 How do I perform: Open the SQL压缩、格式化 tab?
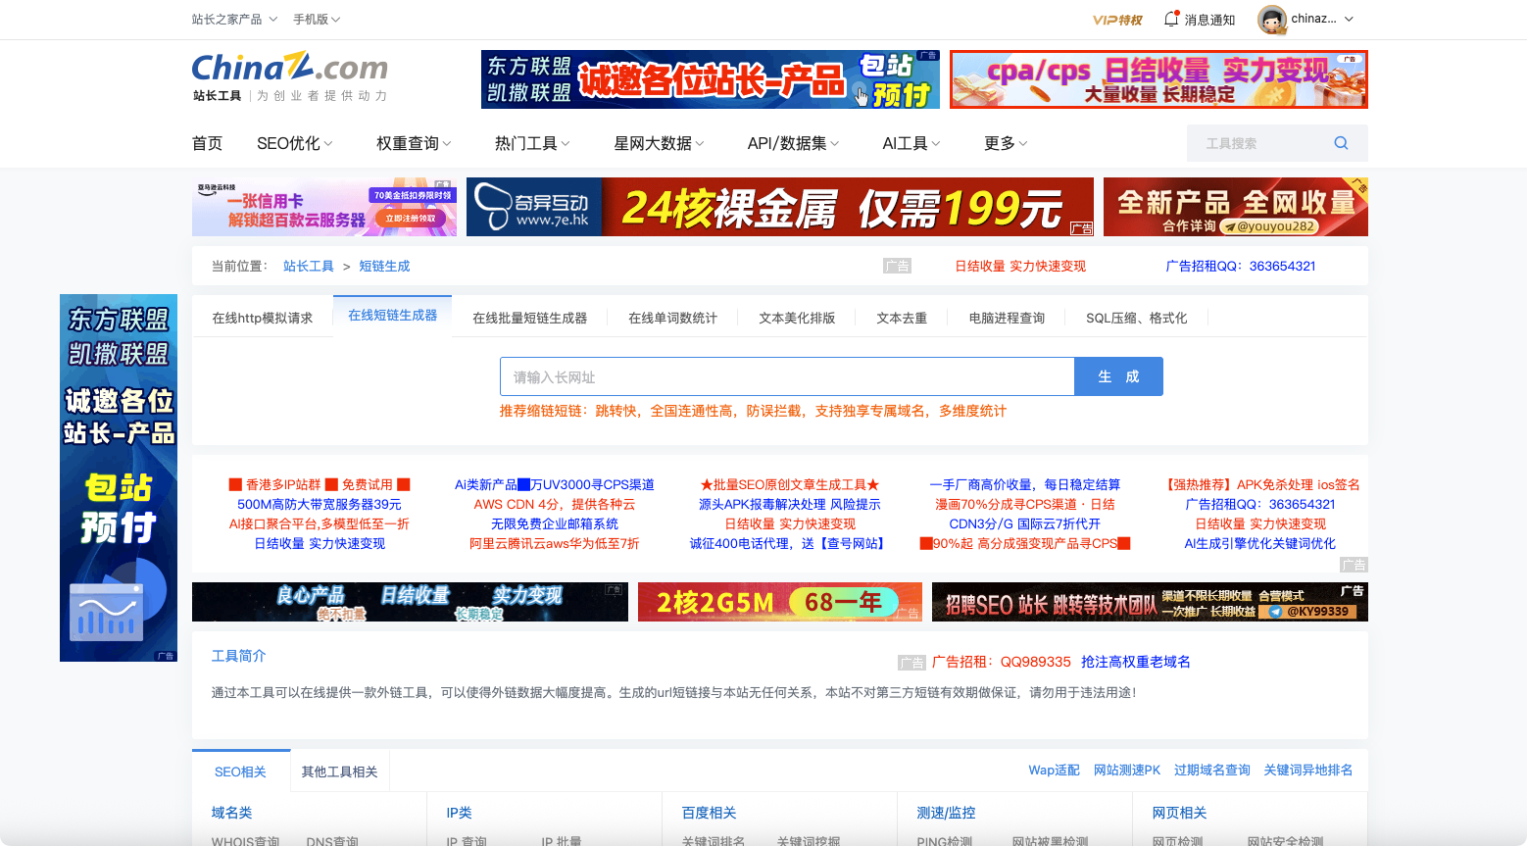(x=1136, y=317)
